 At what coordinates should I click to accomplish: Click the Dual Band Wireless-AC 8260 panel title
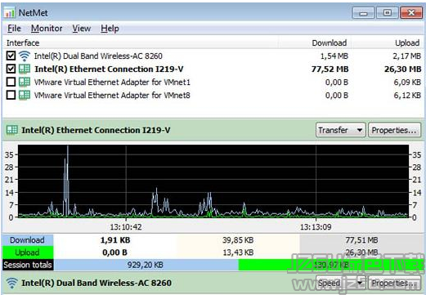[x=96, y=283]
